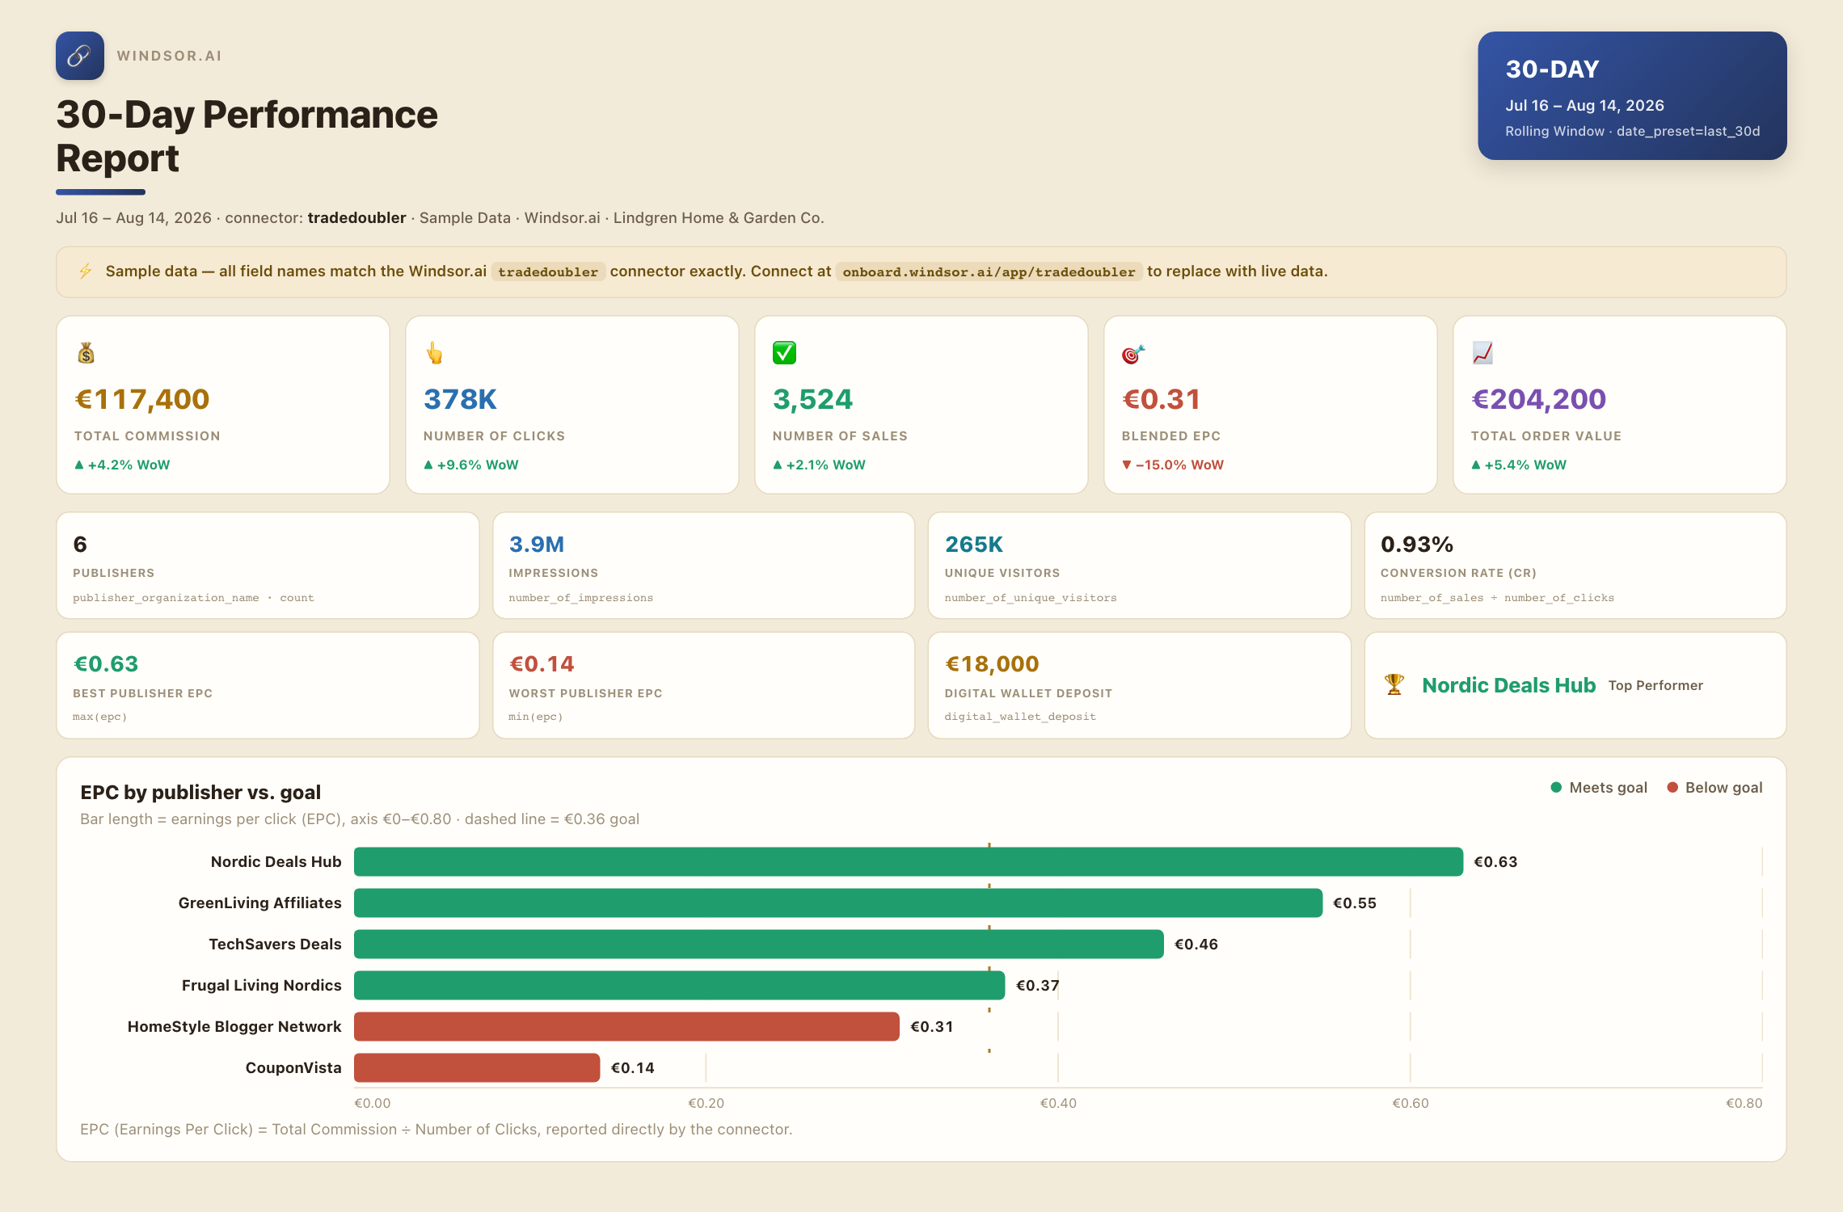Click the trophy icon beside Nordic Deals Hub

pyautogui.click(x=1394, y=684)
